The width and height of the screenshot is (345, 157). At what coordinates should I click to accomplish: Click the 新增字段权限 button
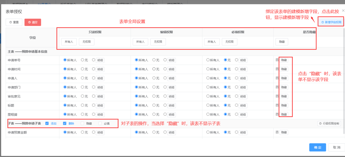click(x=331, y=22)
